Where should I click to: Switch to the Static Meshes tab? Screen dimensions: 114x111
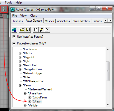pos(81,21)
